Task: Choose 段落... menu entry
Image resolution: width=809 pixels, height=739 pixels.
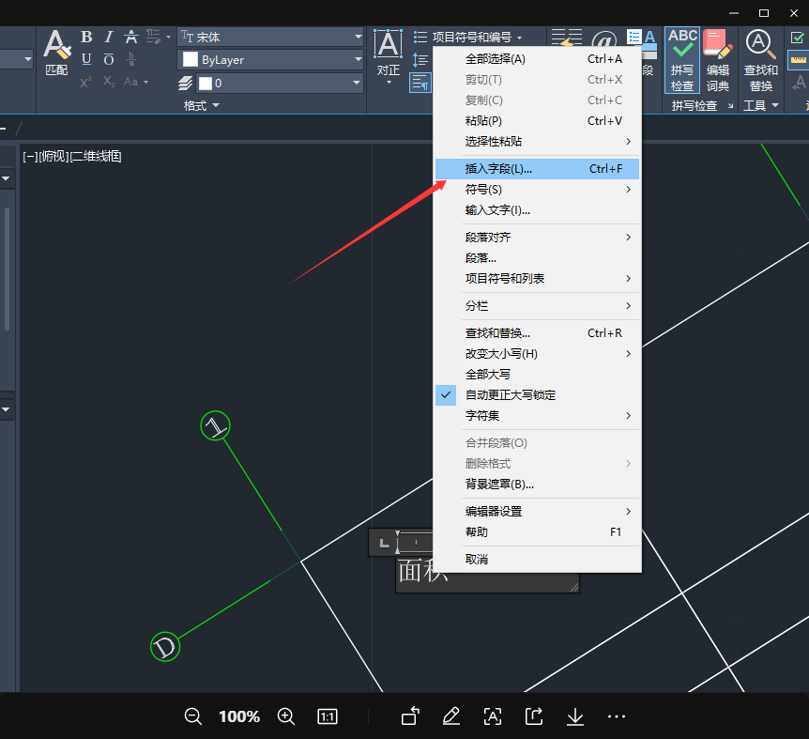Action: coord(537,258)
